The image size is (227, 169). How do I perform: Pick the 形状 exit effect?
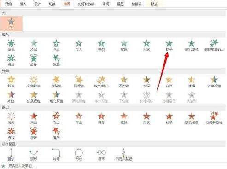tap(146, 118)
